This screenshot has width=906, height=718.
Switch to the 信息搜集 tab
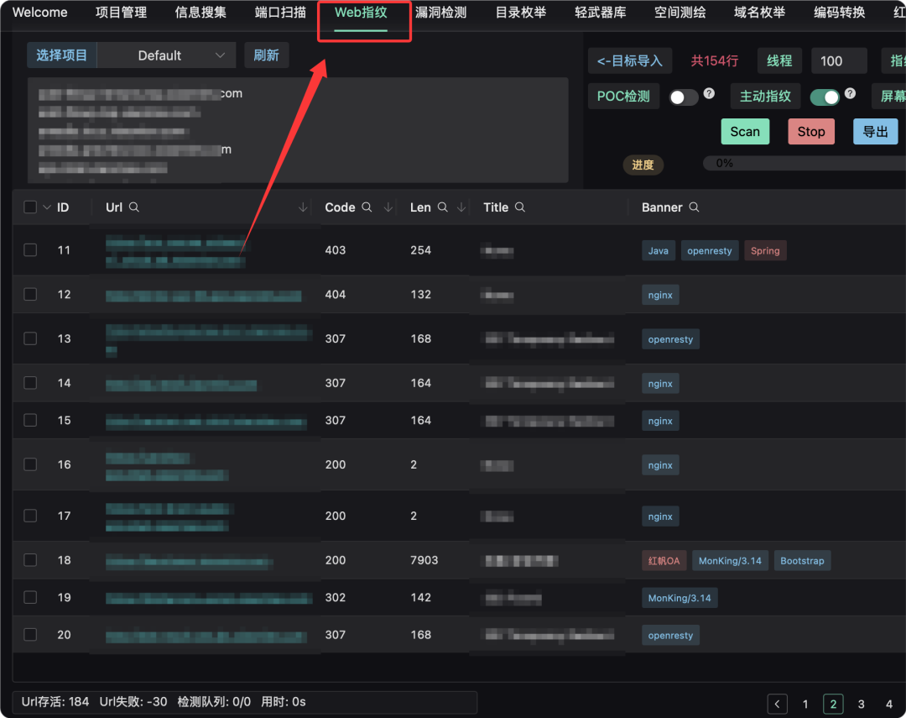coord(201,12)
